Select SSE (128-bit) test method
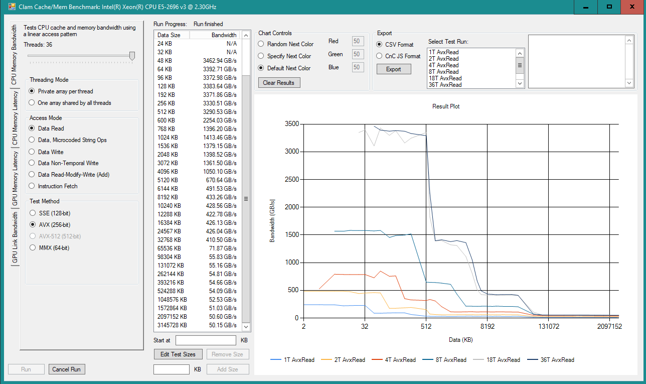This screenshot has height=384, width=646. pyautogui.click(x=33, y=213)
